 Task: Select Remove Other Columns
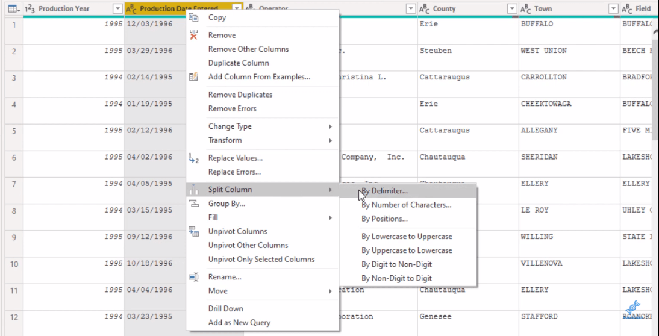263,49
